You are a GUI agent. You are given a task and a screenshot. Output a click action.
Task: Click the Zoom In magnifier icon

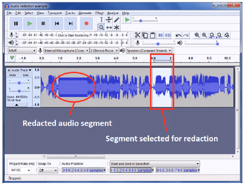(197, 35)
